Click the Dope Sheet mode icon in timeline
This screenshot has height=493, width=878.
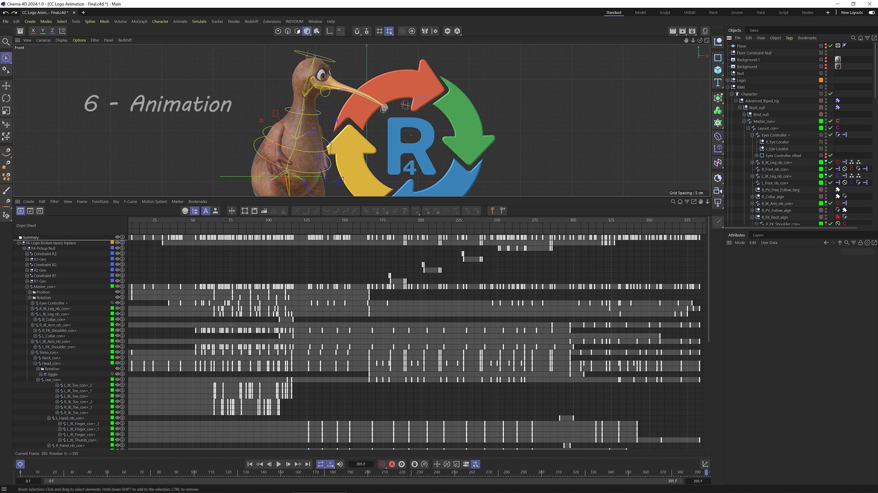tap(21, 211)
